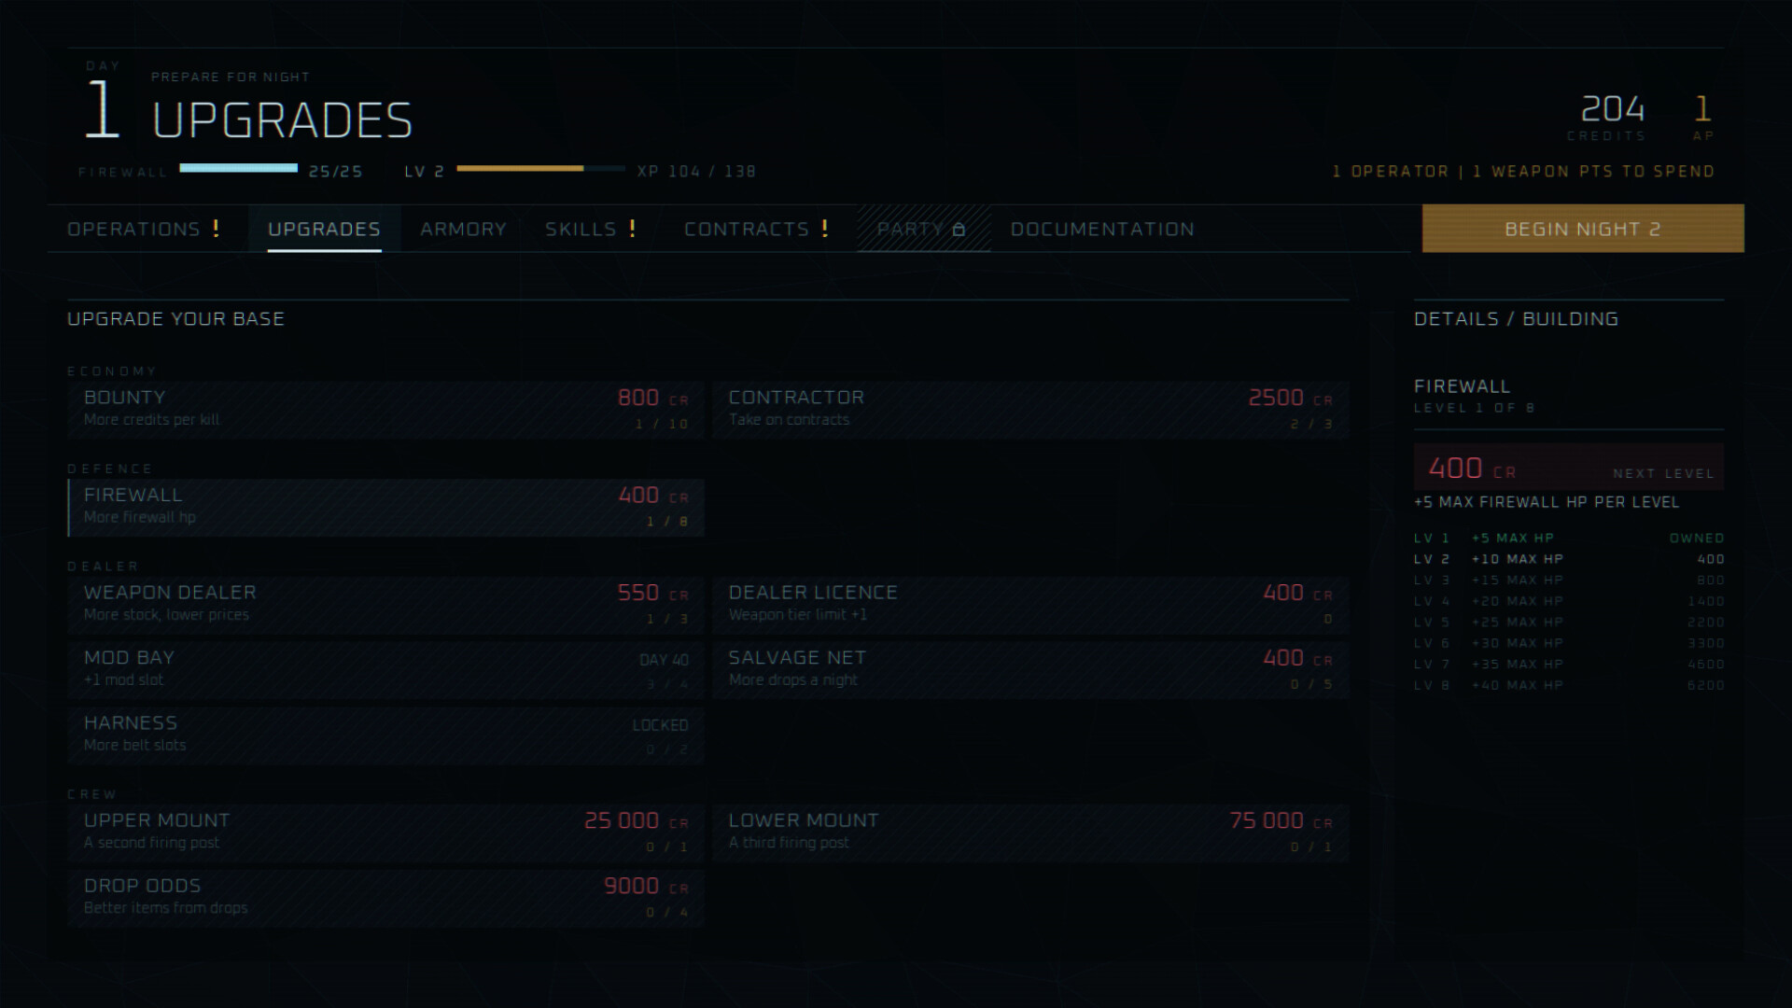Buy the Bounty upgrade for 800 CR
Image resolution: width=1792 pixels, height=1008 pixels.
pyautogui.click(x=385, y=409)
